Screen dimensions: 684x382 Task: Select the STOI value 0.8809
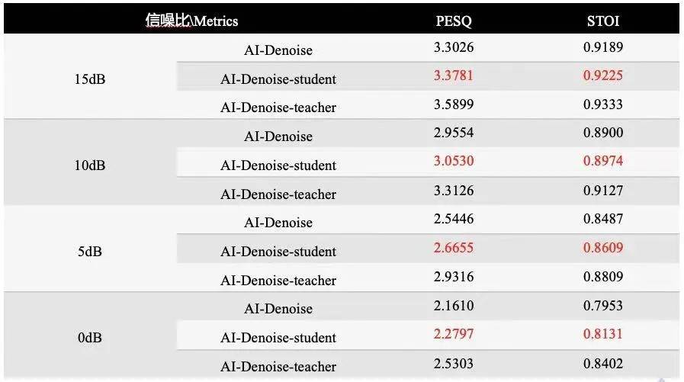click(x=603, y=277)
